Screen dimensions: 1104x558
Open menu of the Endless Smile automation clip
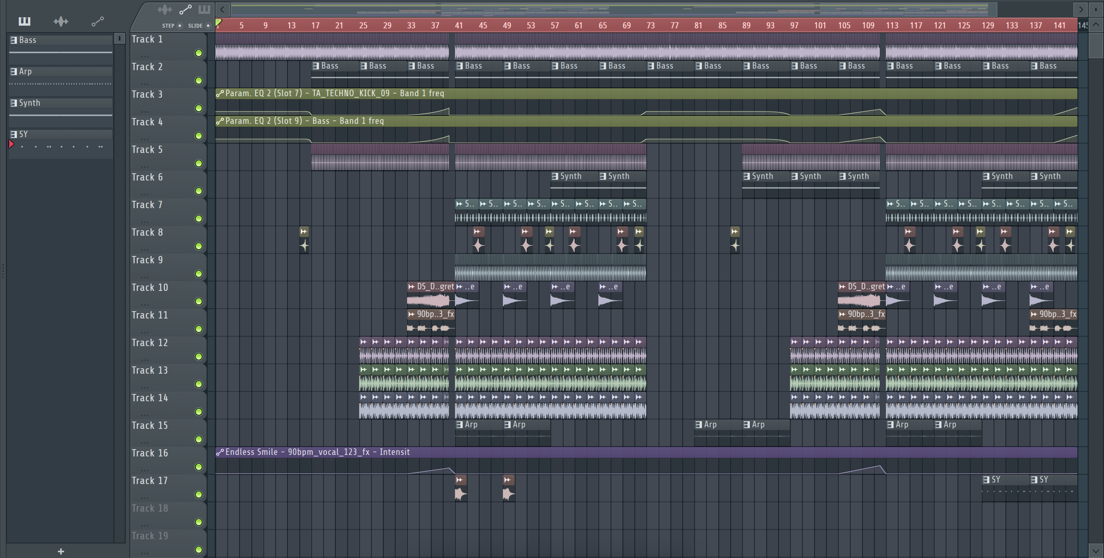(220, 452)
